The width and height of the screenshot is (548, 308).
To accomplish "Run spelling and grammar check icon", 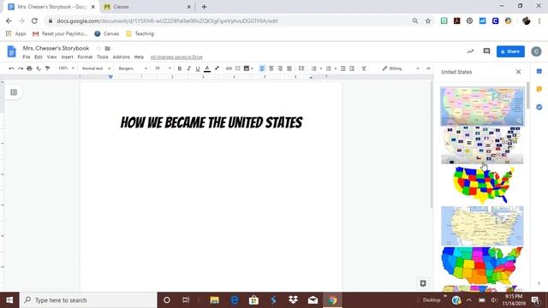I will click(39, 68).
